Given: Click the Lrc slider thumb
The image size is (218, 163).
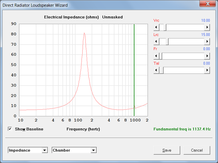Looking at the screenshot, I should pyautogui.click(x=167, y=42).
